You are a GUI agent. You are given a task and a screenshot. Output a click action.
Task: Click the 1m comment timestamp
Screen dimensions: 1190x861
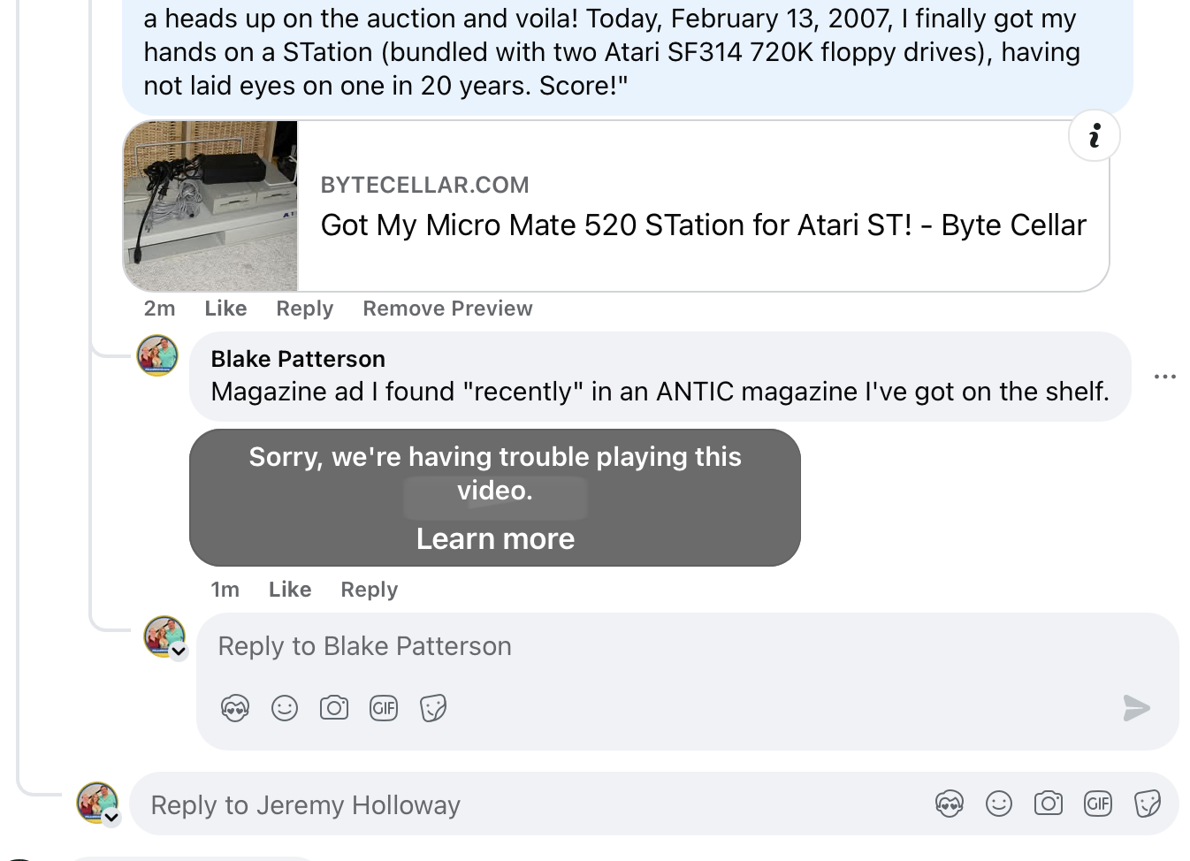225,590
